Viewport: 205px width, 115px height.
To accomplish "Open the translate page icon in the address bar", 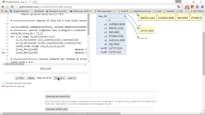I will (x=178, y=7).
